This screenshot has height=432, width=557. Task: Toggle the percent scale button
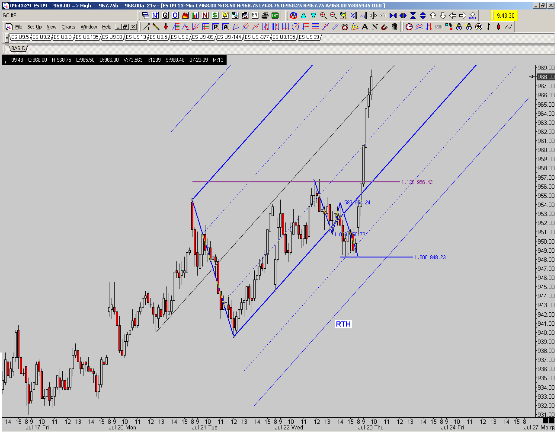(353, 16)
